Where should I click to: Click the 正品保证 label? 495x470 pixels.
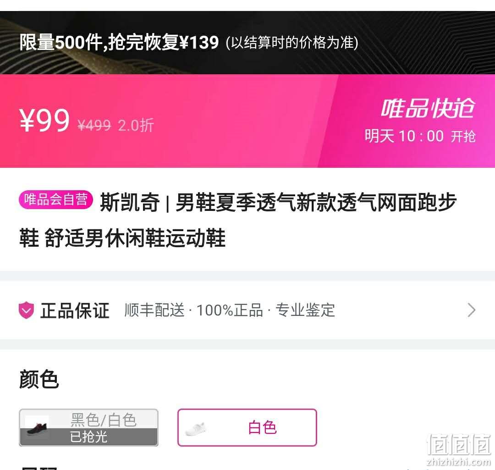point(75,310)
